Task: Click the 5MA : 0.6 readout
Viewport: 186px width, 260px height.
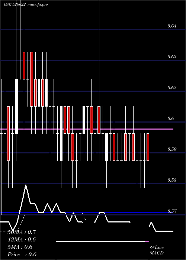Action: (20, 247)
